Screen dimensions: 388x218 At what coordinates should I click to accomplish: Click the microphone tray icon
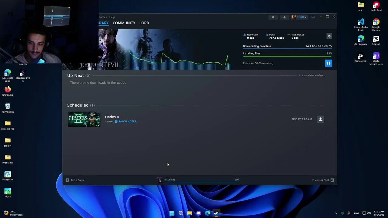[349, 213]
